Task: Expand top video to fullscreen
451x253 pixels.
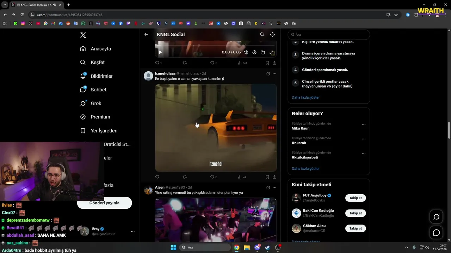Action: (x=272, y=52)
